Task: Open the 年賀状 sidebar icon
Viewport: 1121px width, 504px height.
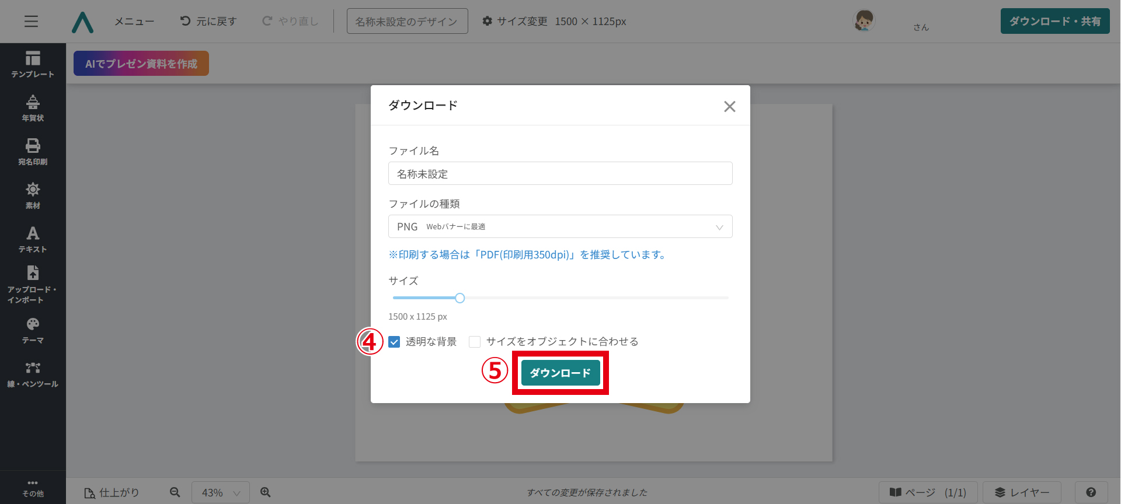Action: tap(33, 108)
